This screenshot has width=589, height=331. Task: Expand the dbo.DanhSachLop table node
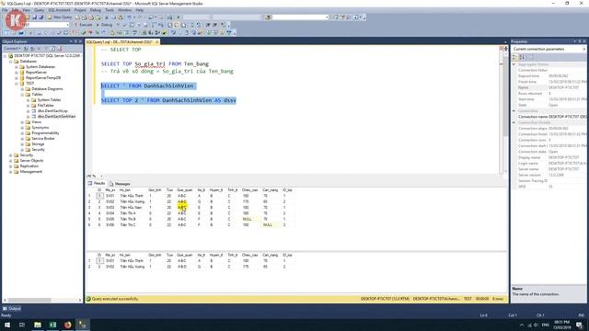tap(28, 111)
